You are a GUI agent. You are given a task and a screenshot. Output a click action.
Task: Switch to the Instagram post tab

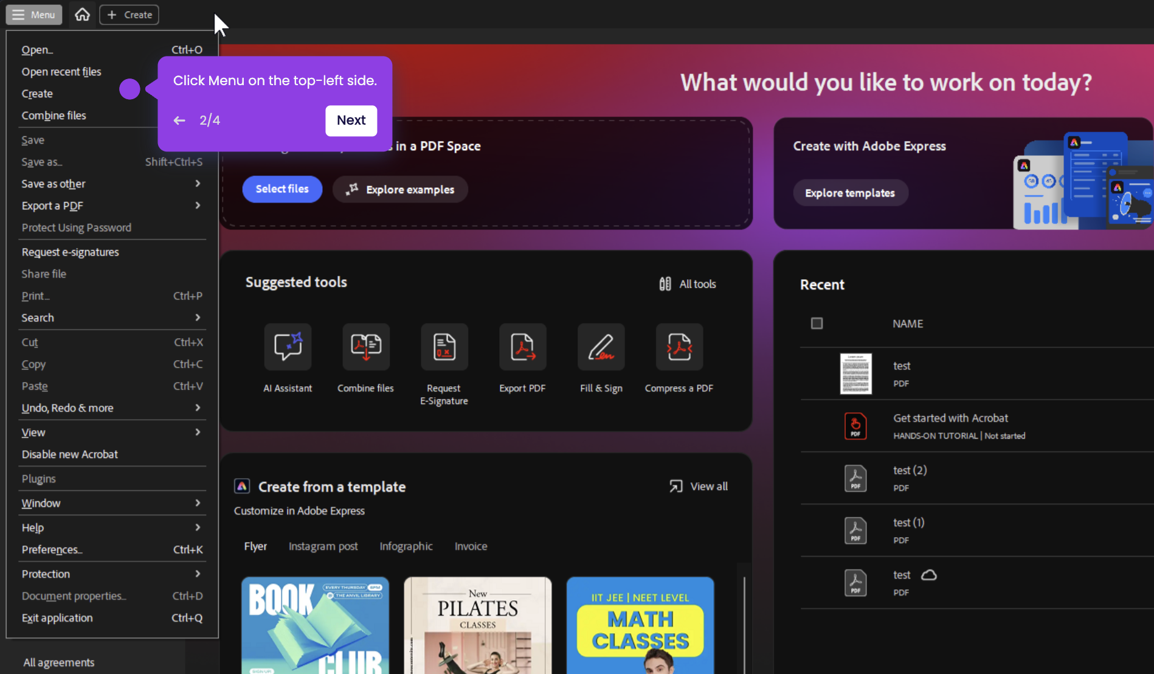click(323, 546)
